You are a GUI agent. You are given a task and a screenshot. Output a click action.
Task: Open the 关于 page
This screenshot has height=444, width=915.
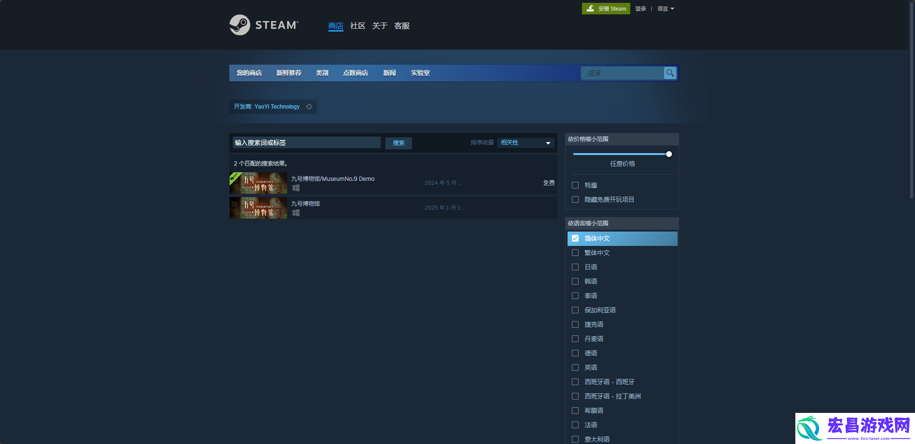point(380,26)
